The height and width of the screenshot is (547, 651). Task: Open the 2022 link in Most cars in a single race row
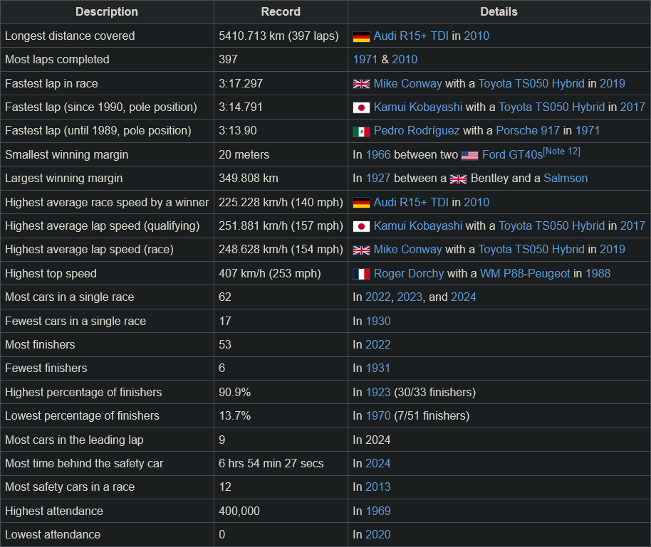pyautogui.click(x=377, y=297)
